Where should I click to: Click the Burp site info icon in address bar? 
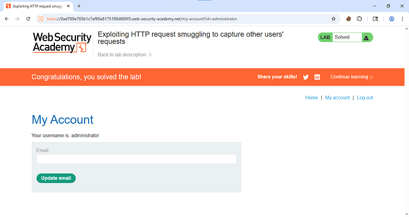[x=41, y=19]
